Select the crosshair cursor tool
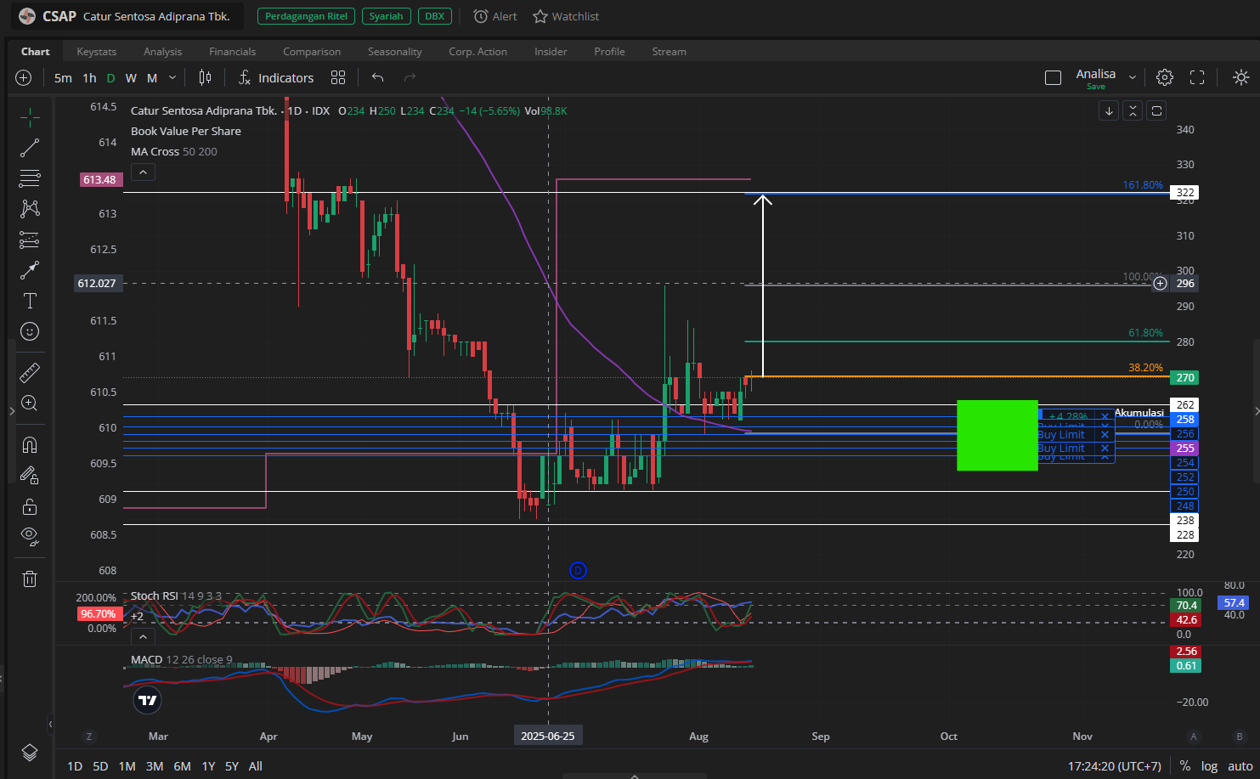The width and height of the screenshot is (1260, 779). click(30, 117)
